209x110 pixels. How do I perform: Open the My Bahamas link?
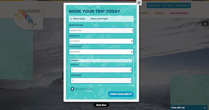[x=183, y=6]
